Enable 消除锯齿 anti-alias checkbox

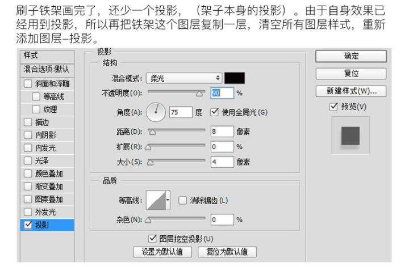point(182,200)
